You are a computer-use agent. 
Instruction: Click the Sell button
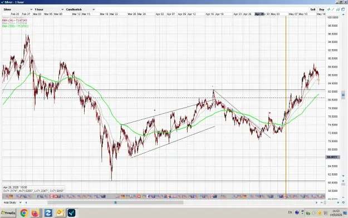313,9
